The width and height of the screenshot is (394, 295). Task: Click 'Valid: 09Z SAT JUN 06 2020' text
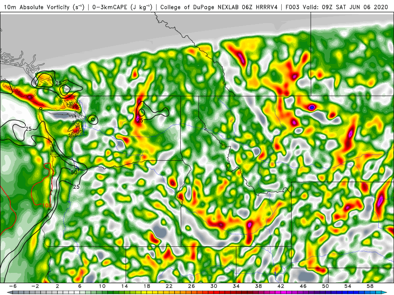(x=345, y=7)
